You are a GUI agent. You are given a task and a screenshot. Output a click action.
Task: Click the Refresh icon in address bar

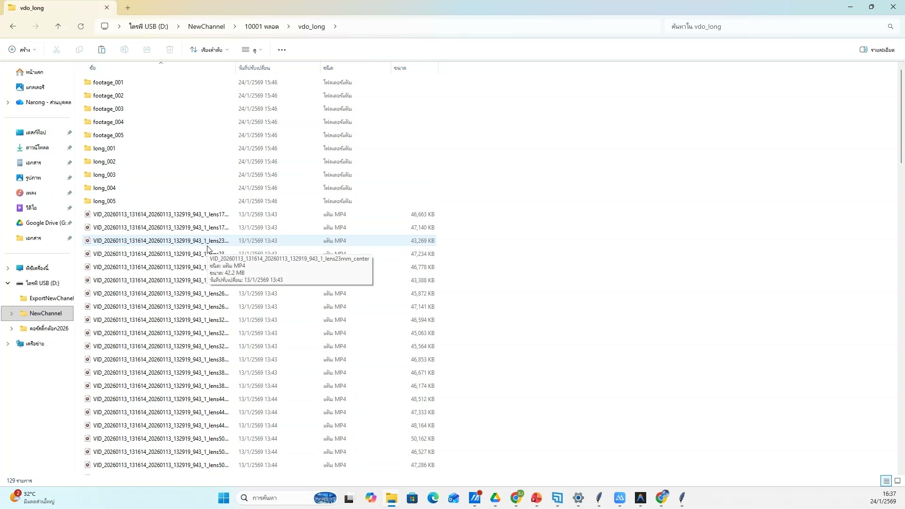coord(81,26)
